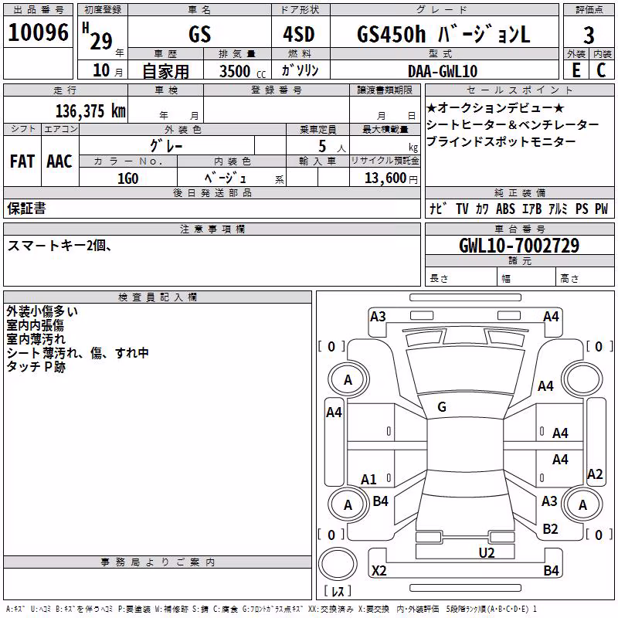Select the interior color ベージュ
618x618 pixels.
click(225, 178)
